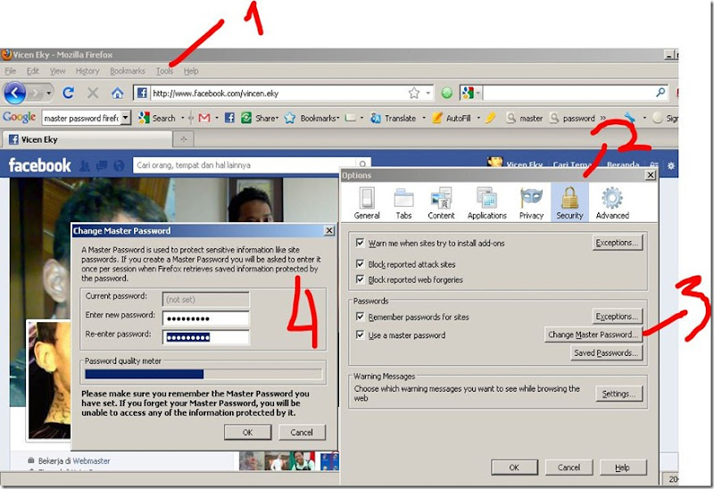714x489 pixels.
Task: Select the Applications icon in Options
Action: click(x=486, y=203)
